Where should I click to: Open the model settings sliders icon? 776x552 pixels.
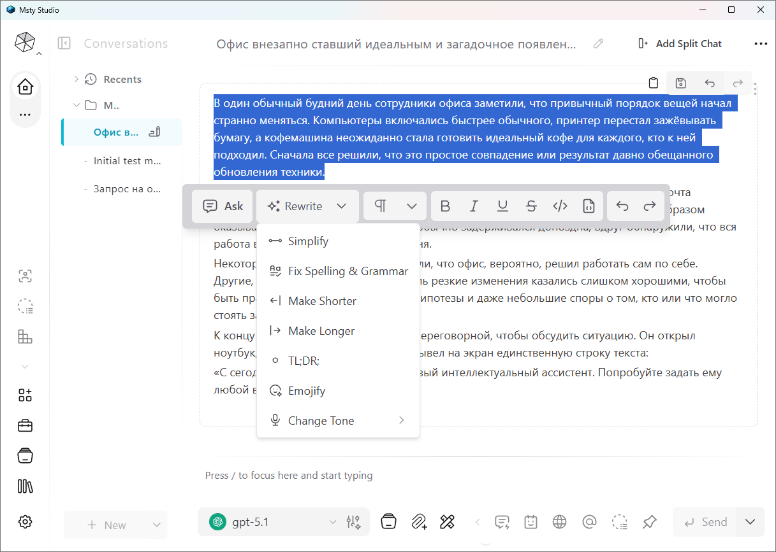pos(353,522)
